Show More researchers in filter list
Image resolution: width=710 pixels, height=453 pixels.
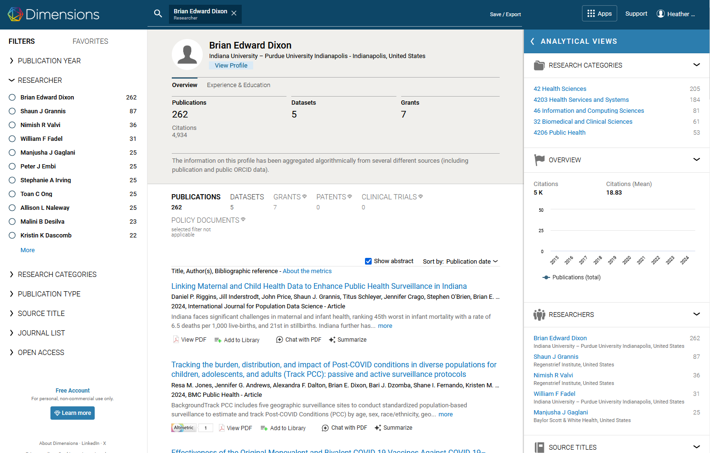tap(28, 250)
